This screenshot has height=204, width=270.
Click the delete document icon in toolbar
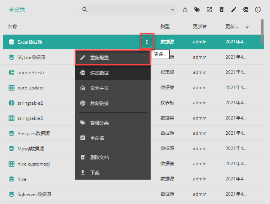point(222,10)
